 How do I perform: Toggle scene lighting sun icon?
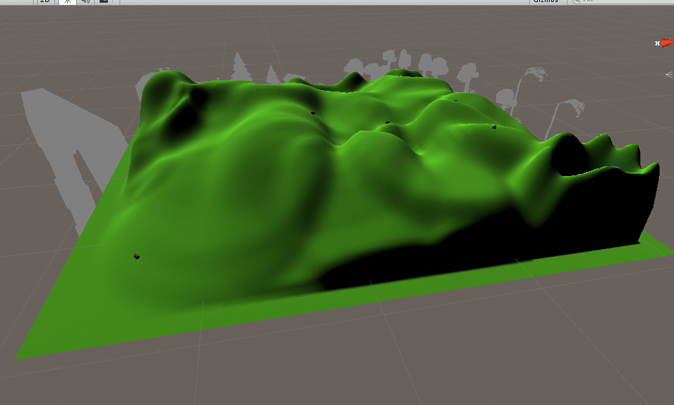(67, 1)
